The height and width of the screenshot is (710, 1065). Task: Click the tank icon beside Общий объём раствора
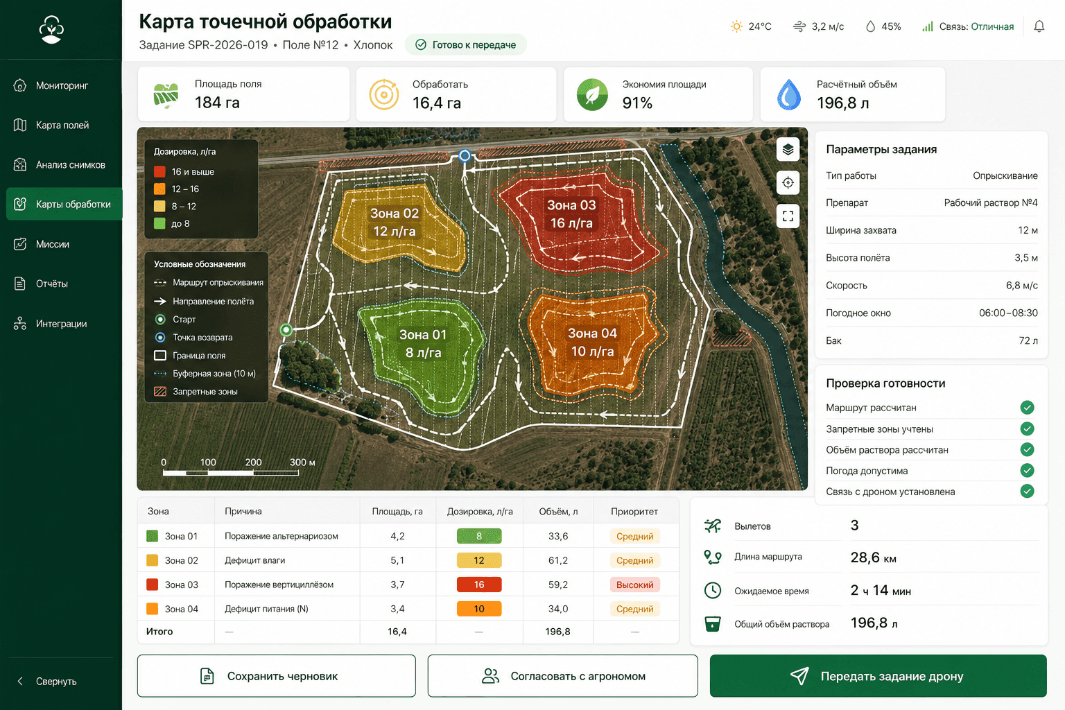[x=713, y=623]
